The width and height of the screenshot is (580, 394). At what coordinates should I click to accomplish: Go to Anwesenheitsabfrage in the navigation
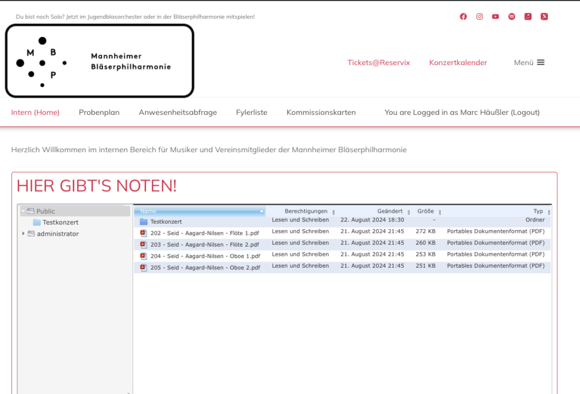(178, 112)
